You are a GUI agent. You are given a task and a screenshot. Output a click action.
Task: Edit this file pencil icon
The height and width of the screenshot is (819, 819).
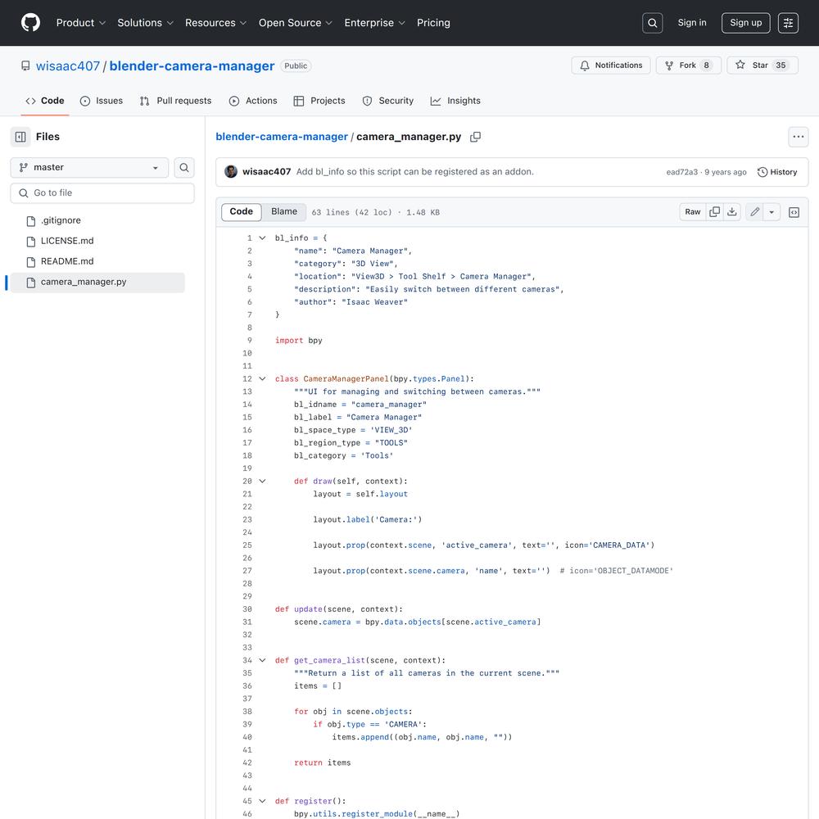(754, 212)
